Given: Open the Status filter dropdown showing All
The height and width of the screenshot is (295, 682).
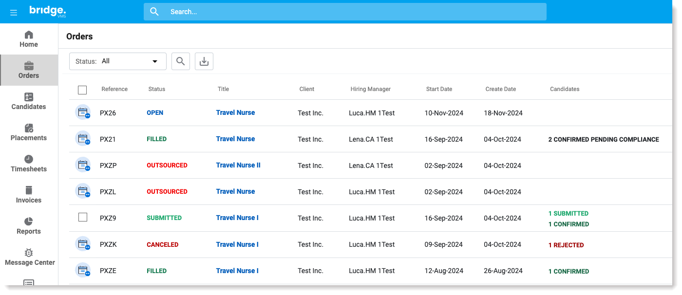Looking at the screenshot, I should (x=117, y=61).
